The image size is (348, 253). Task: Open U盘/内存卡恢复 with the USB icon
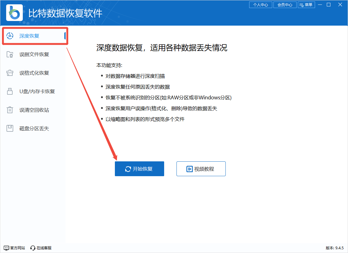pos(10,91)
